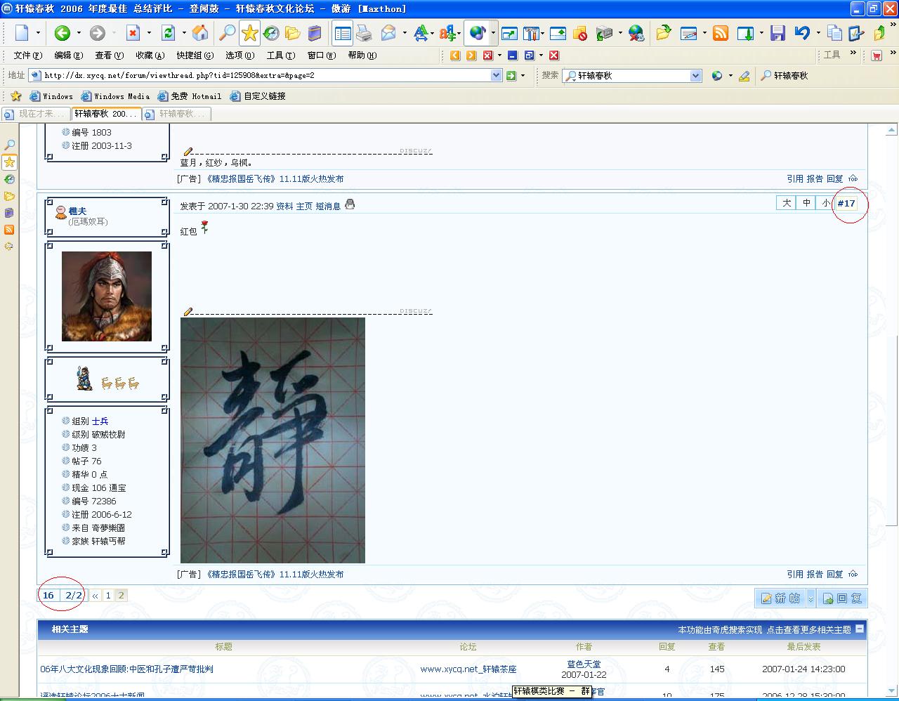This screenshot has width=899, height=701.
Task: Click the 免费 Hotmail bookmark link
Action: click(x=190, y=96)
